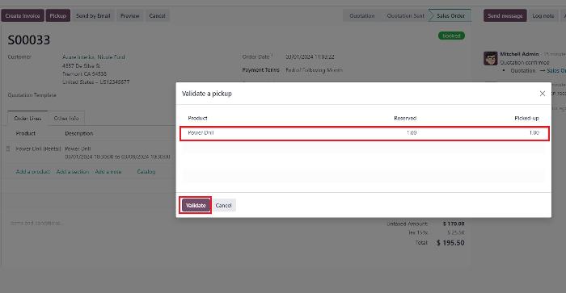Click Create Invoice button

coord(23,16)
